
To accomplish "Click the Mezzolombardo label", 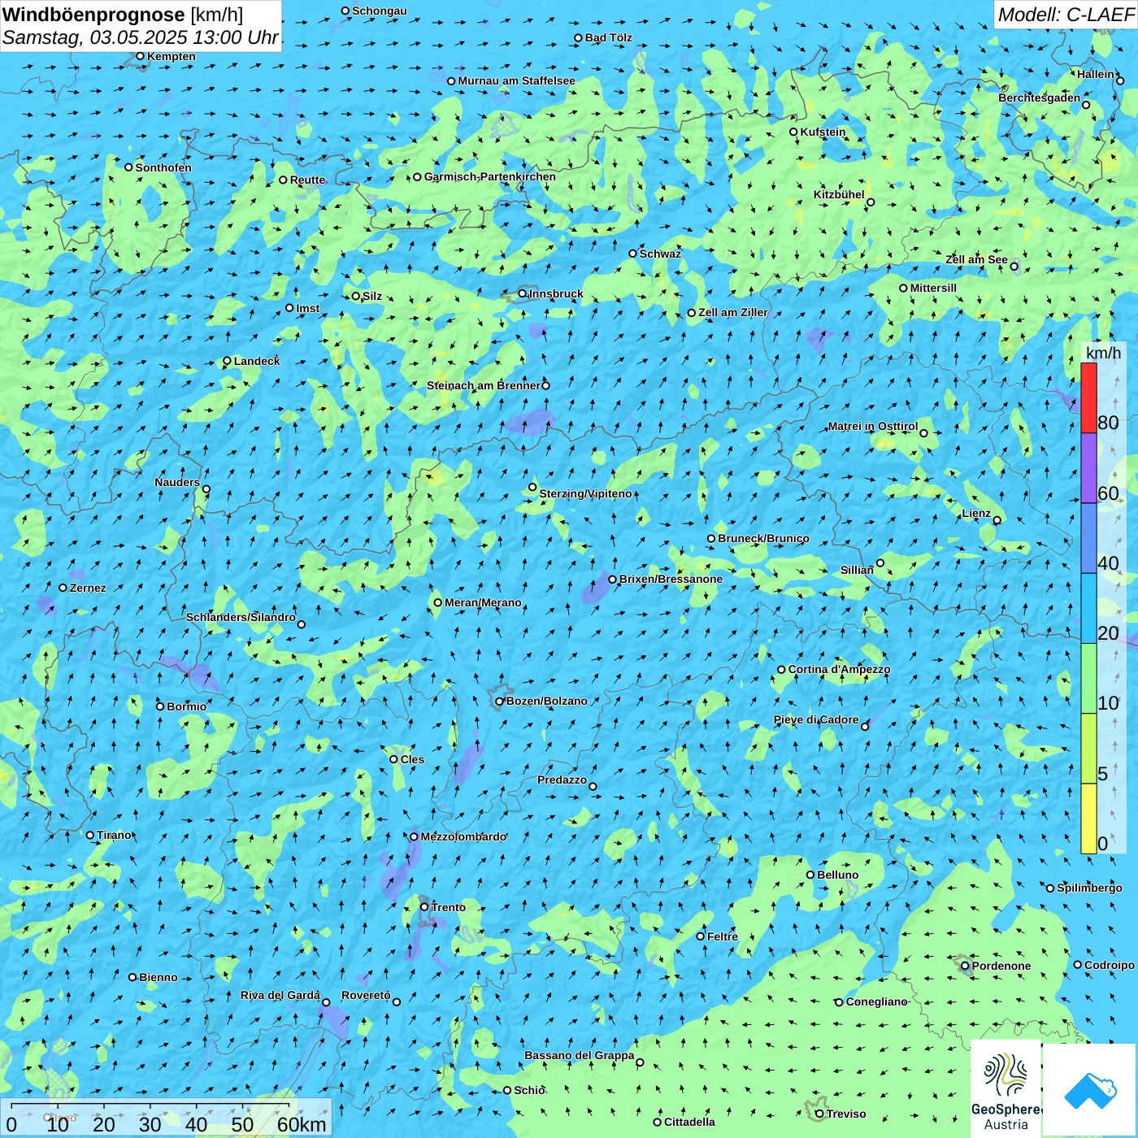I will click(x=463, y=836).
